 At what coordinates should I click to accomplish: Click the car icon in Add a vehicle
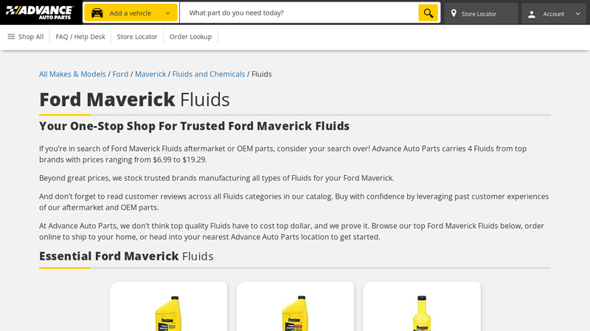pyautogui.click(x=97, y=13)
